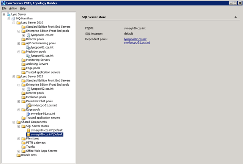Collapse the Lync Server 2013 folder
Image resolution: width=243 pixels, height=164 pixels.
click(x=14, y=77)
